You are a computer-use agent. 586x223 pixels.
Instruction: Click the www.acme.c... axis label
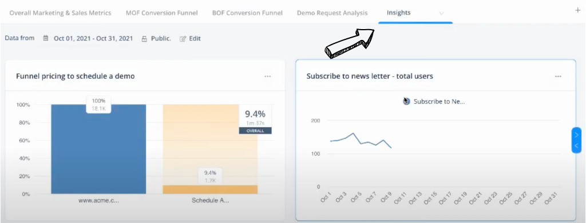[x=98, y=200]
